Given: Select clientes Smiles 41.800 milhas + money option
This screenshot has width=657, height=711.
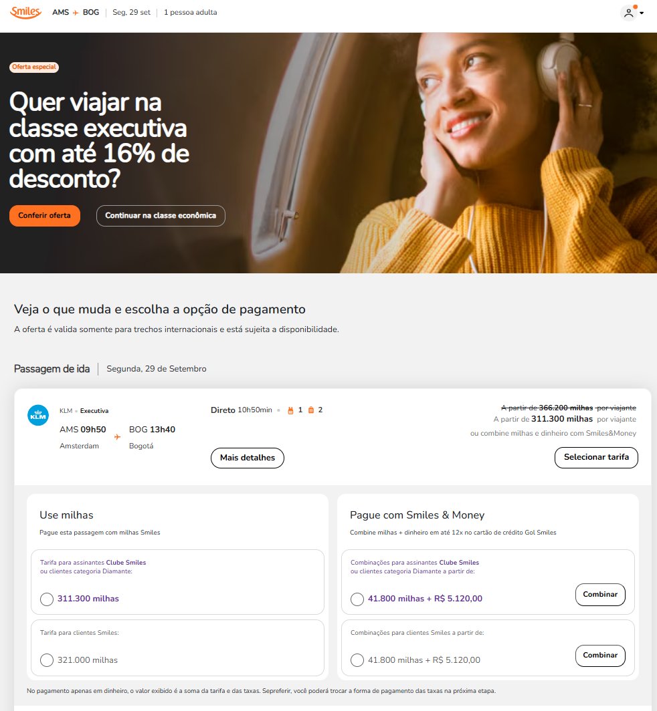Looking at the screenshot, I should [x=357, y=660].
